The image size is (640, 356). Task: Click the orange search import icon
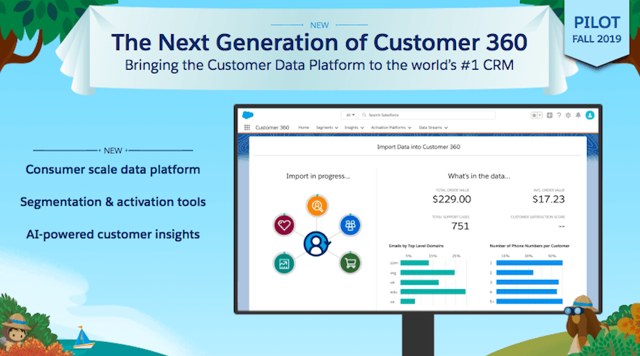tap(318, 207)
